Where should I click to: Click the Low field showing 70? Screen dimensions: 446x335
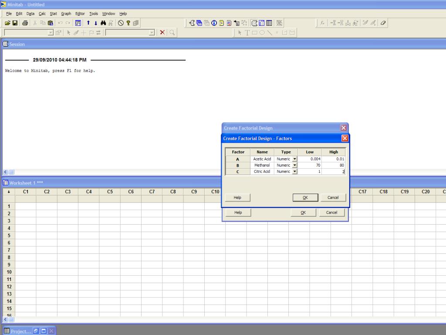click(310, 165)
